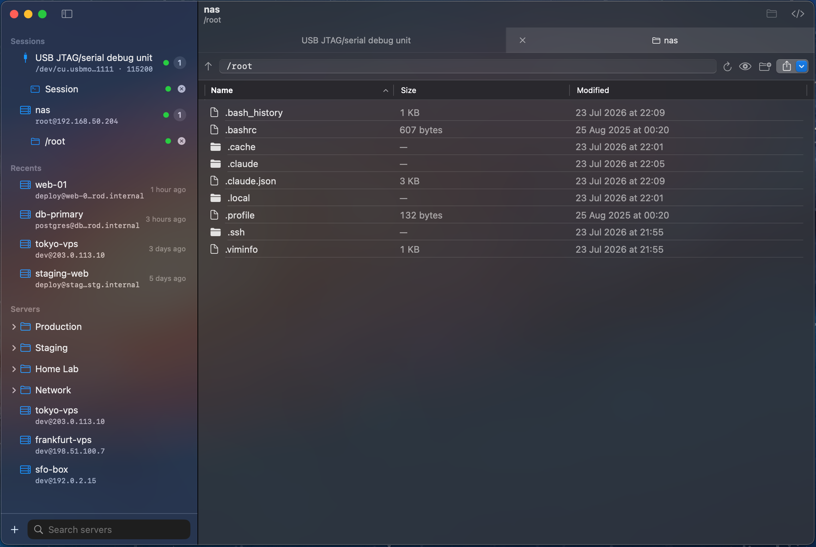Go up to the parent directory arrow
816x547 pixels.
[208, 66]
